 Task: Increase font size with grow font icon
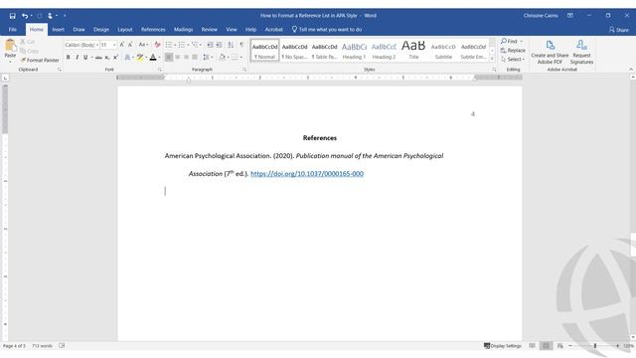(121, 45)
